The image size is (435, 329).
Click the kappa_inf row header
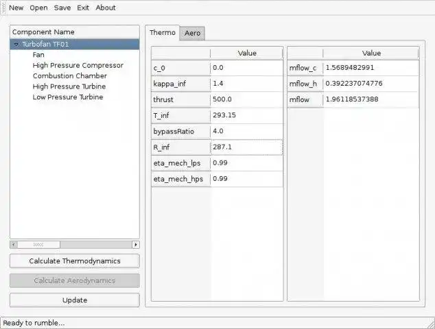pyautogui.click(x=181, y=84)
